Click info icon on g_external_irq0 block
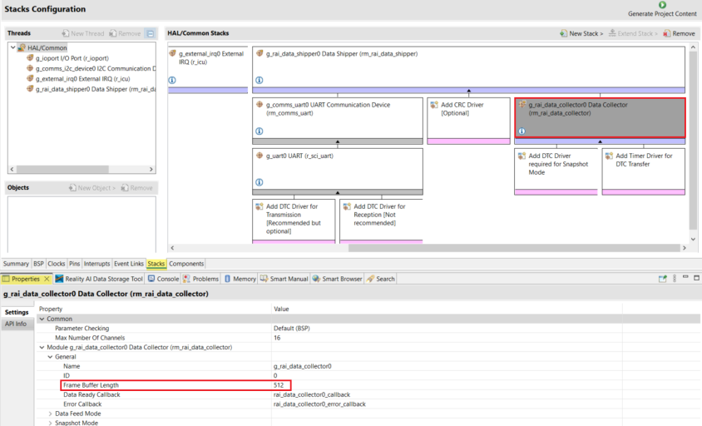702x426 pixels. tap(172, 80)
